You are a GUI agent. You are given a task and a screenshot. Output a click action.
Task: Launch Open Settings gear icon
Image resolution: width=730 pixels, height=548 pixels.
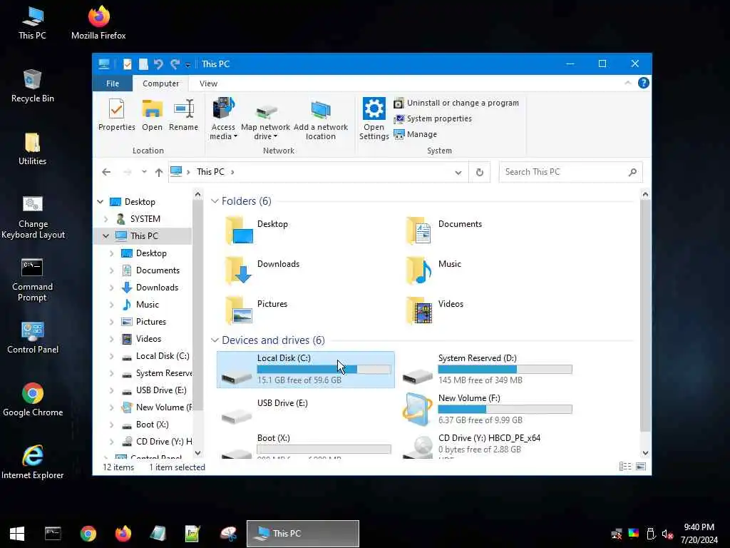click(x=374, y=119)
